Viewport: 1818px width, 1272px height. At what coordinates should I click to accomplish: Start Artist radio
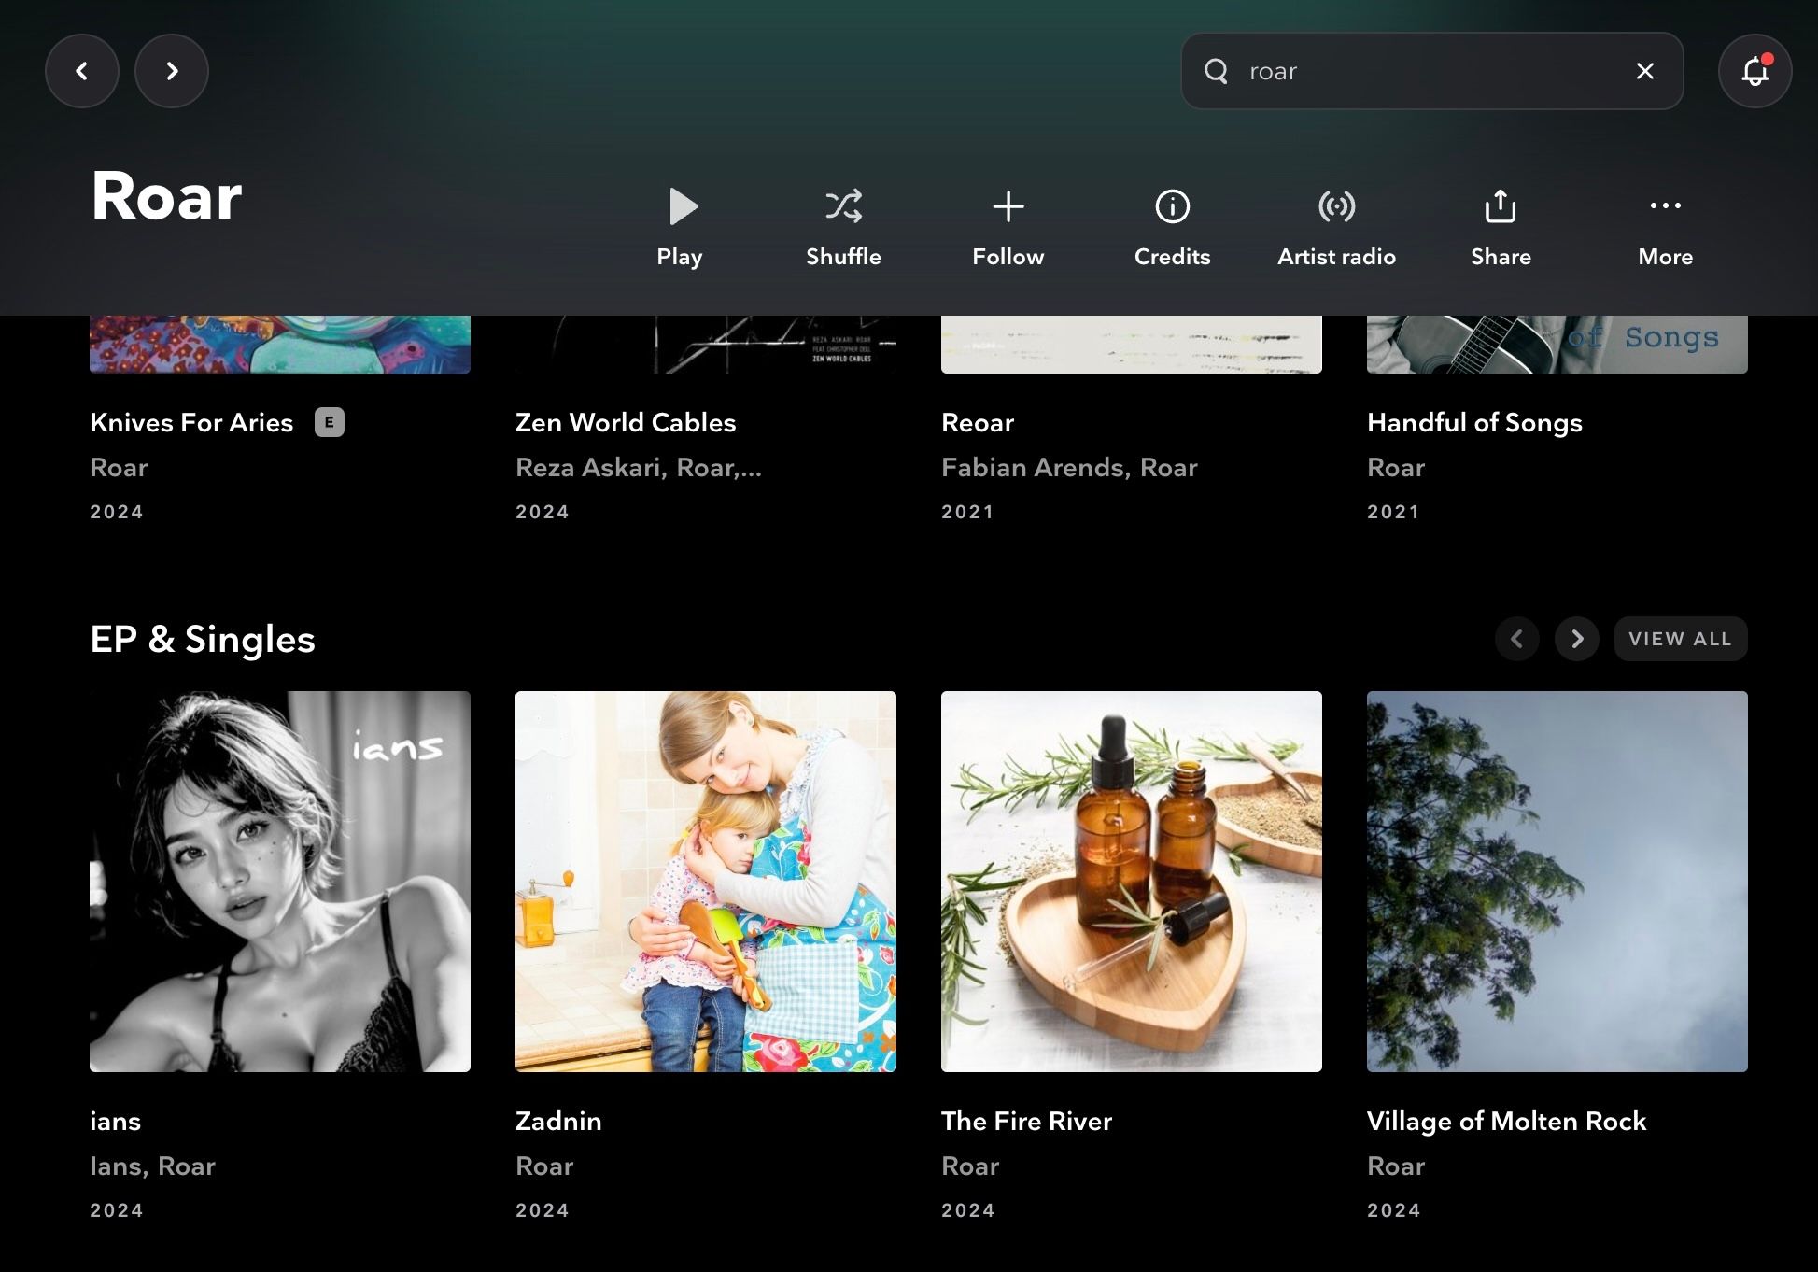(1337, 228)
